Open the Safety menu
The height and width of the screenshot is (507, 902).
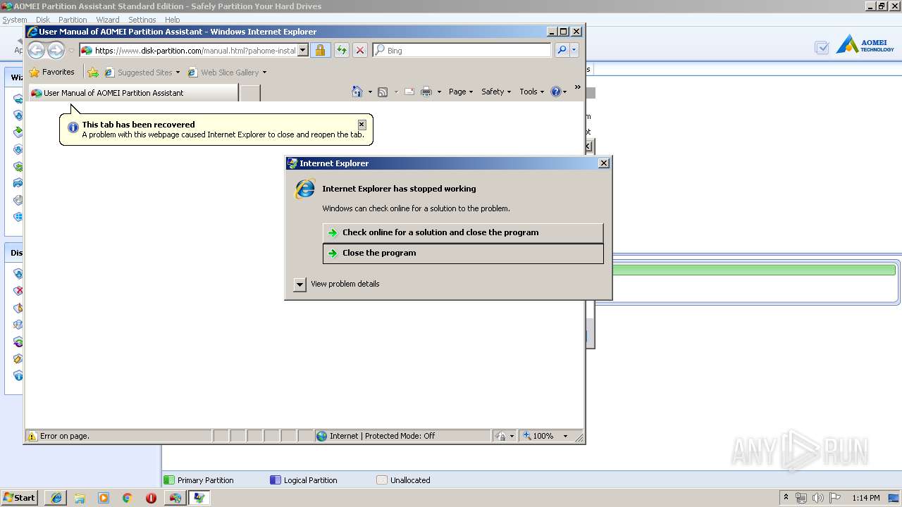pos(496,92)
